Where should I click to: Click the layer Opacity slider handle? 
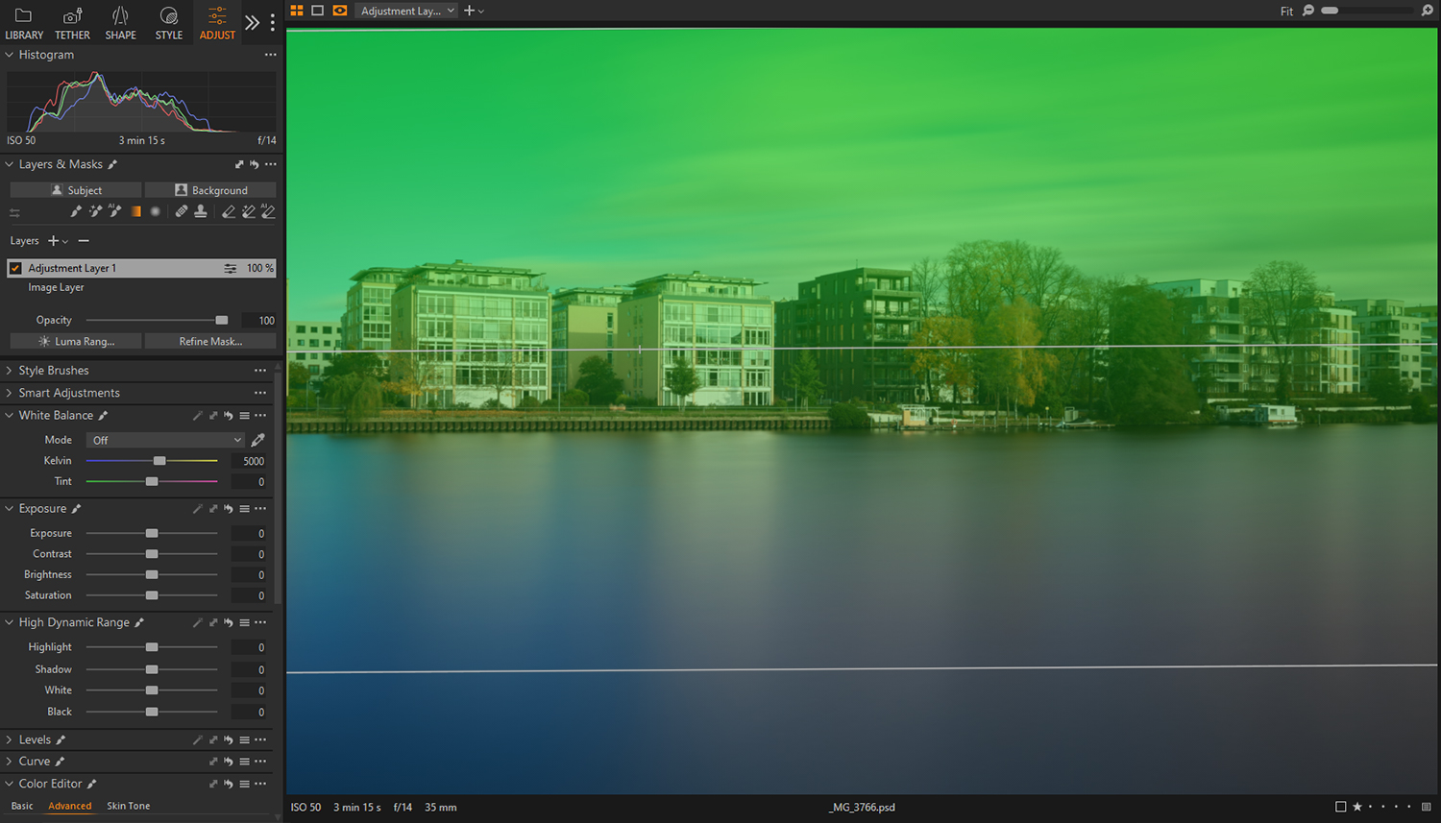(222, 320)
